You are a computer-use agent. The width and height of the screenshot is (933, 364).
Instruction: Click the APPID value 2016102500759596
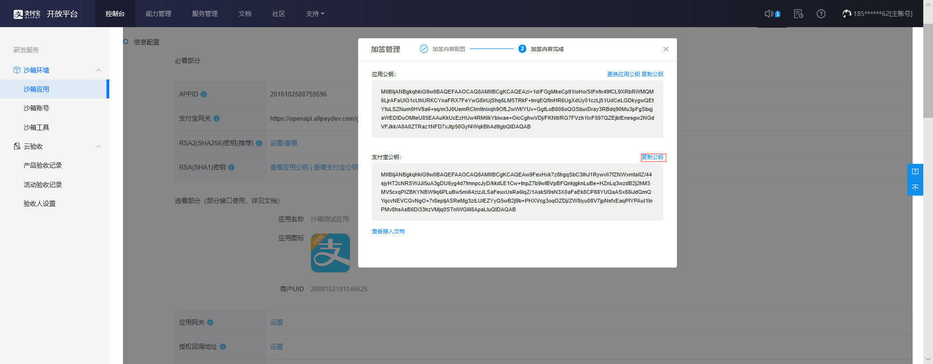tap(298, 94)
